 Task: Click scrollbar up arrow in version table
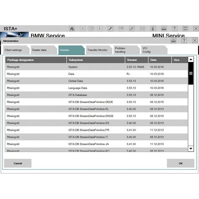pyautogui.click(x=190, y=60)
